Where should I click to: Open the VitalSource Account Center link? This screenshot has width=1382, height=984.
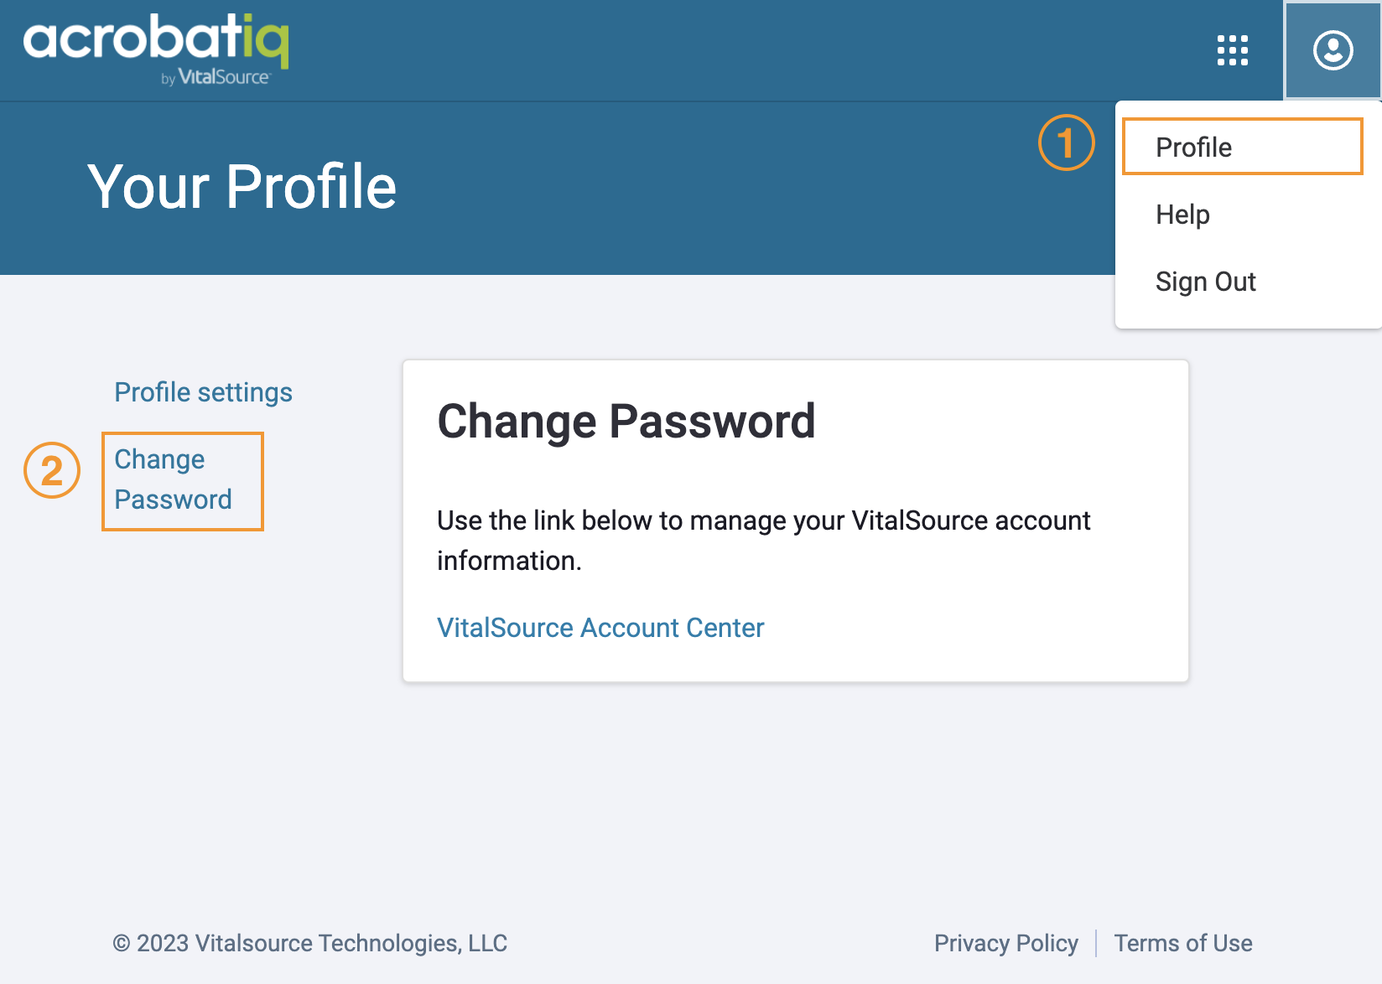[x=600, y=628]
